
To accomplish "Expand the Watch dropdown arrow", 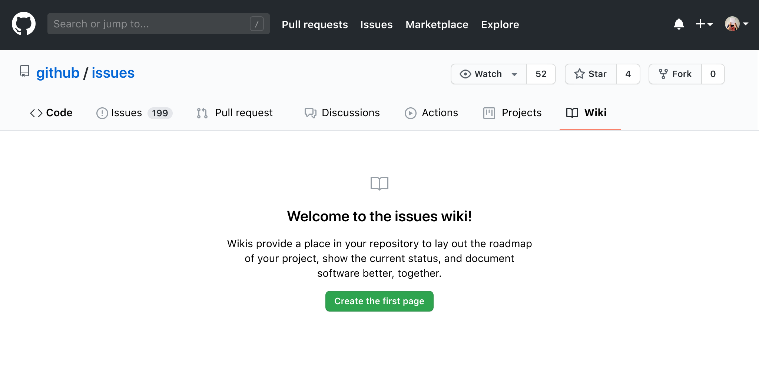I will pyautogui.click(x=514, y=74).
